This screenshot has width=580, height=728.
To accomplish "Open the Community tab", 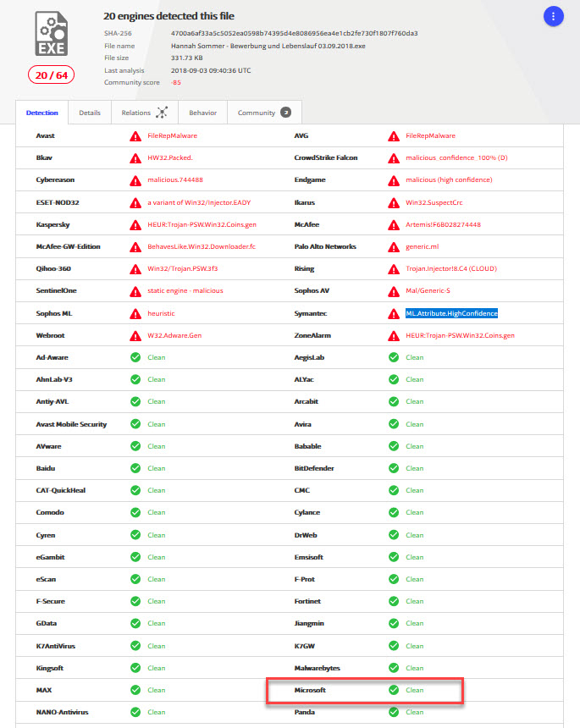I will click(x=265, y=113).
